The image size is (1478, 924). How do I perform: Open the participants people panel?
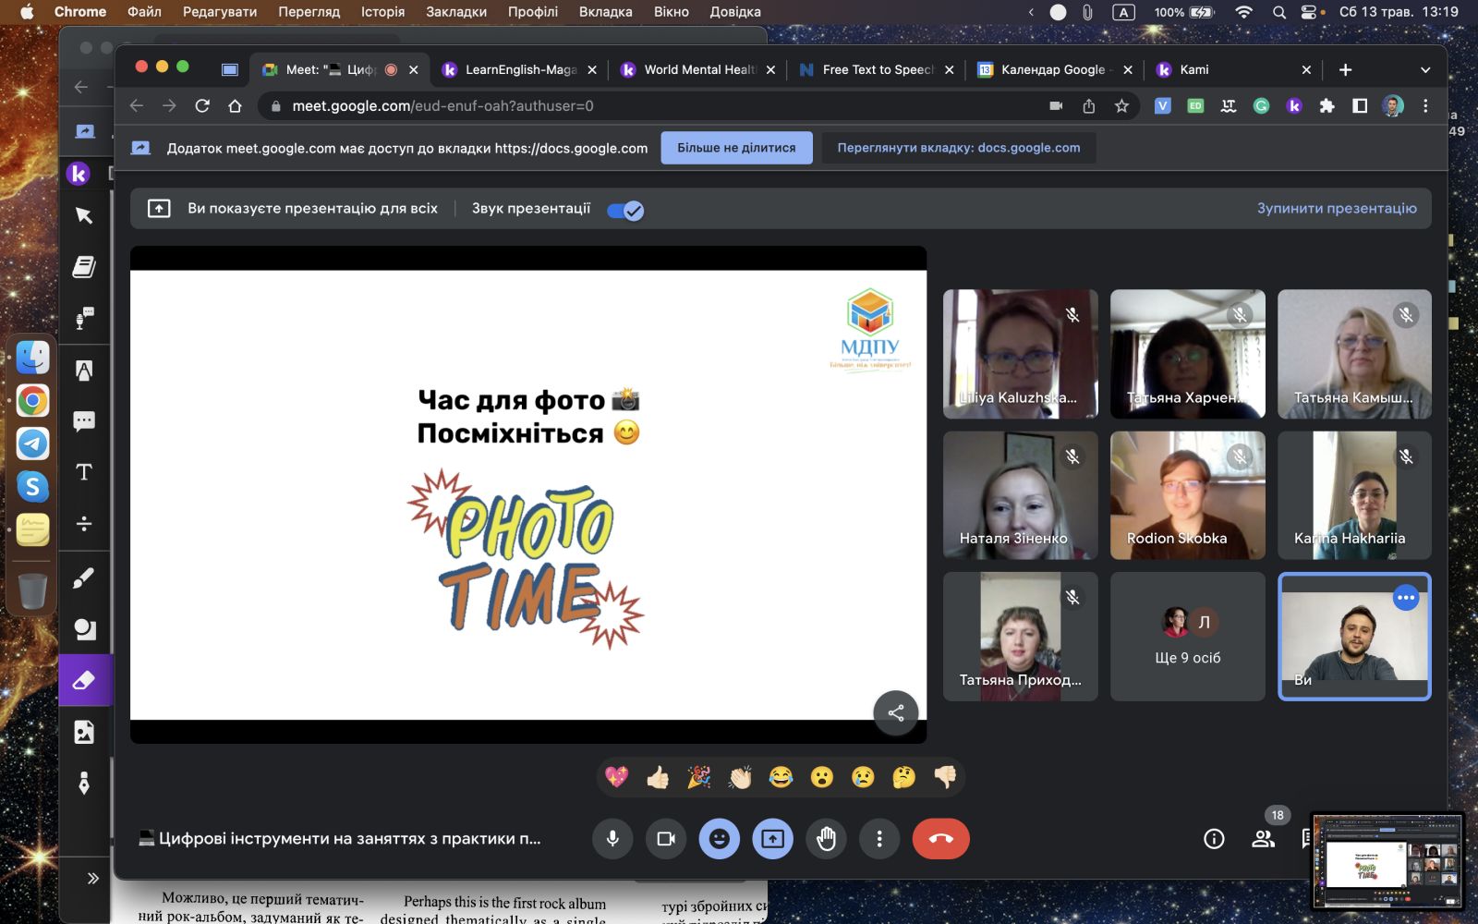point(1263,839)
